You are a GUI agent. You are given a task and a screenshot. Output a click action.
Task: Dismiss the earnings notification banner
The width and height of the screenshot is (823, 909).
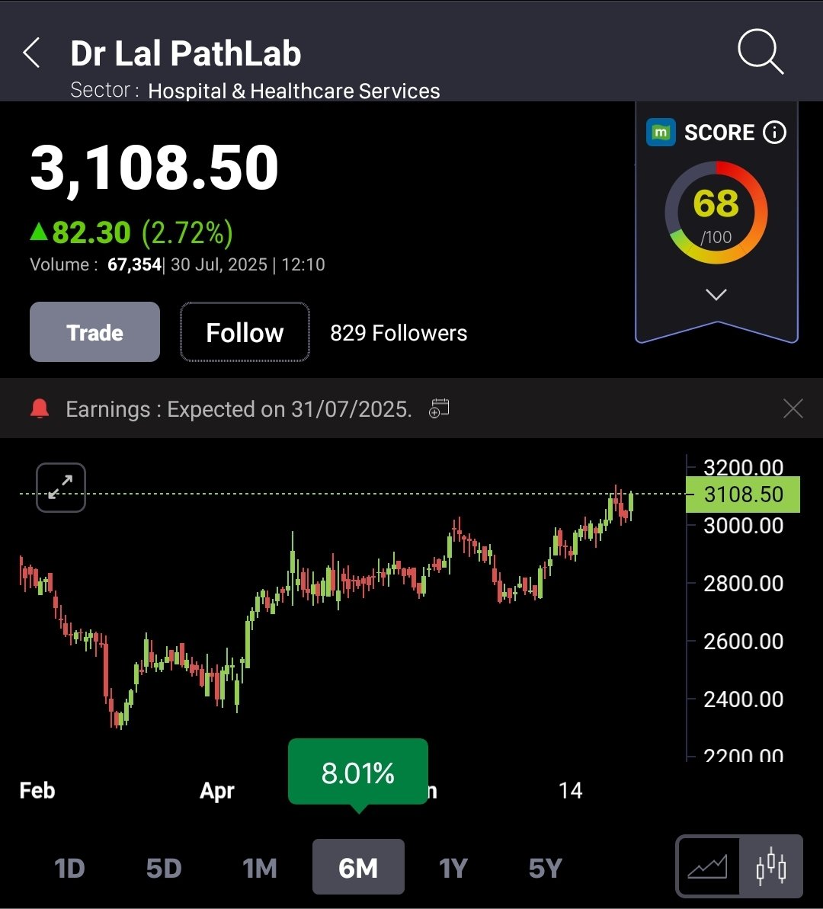(x=793, y=408)
